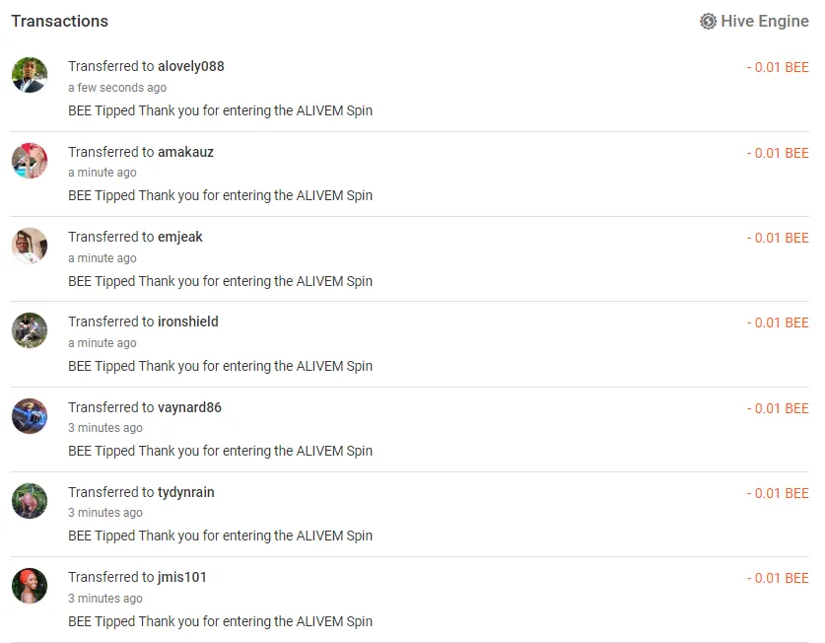Click the 'a few seconds ago' timestamp

(x=117, y=88)
